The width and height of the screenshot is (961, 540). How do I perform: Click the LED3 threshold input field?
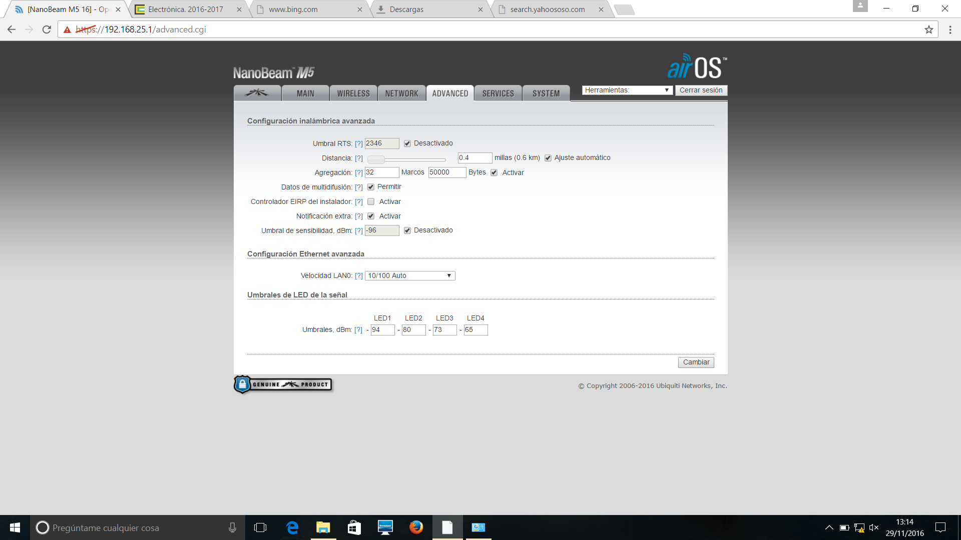444,329
